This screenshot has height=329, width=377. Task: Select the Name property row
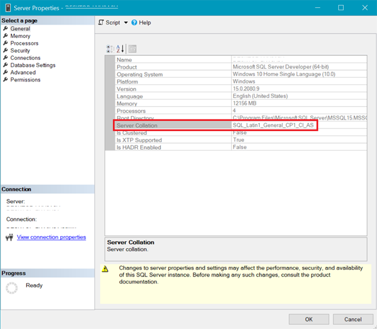241,59
